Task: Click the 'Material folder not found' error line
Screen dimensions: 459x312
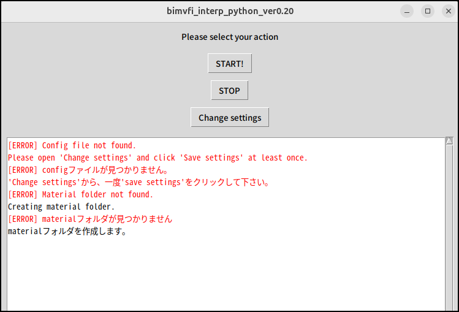Action: coord(80,194)
